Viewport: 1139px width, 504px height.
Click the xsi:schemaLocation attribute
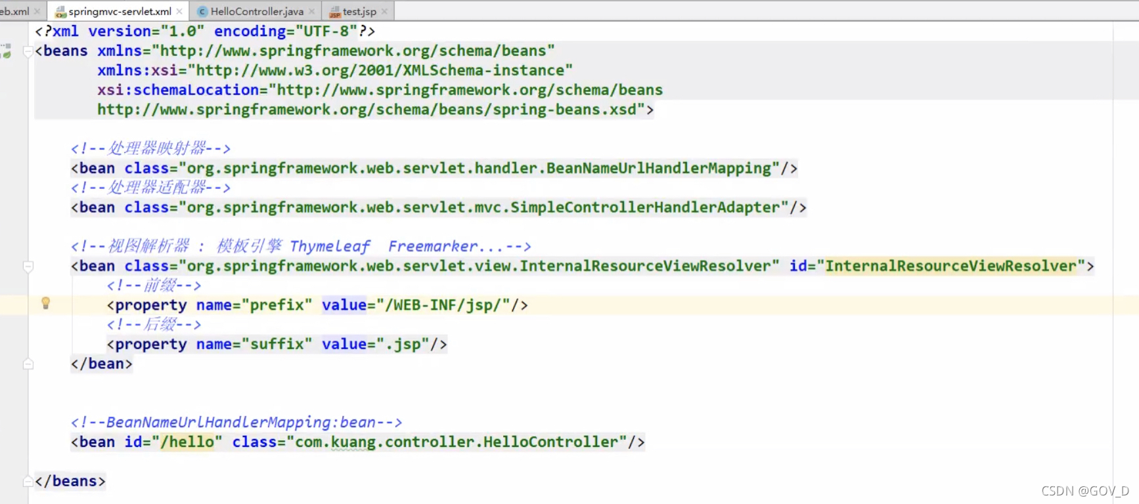coord(178,90)
